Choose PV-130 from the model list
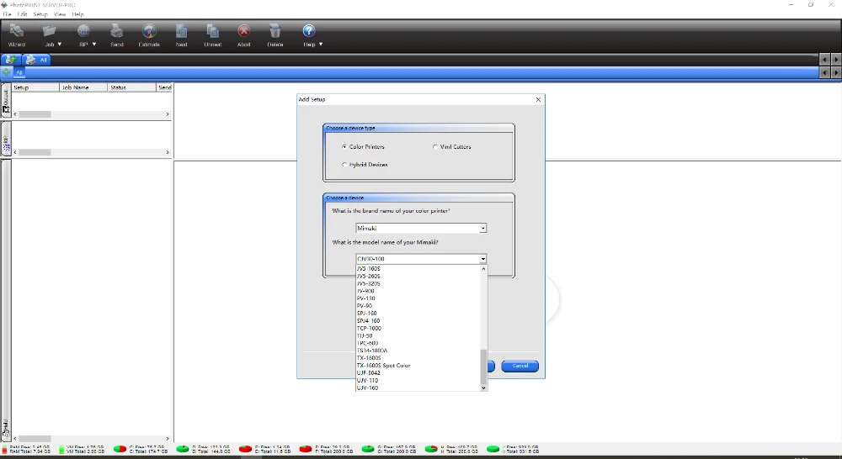This screenshot has height=459, width=842. coord(418,298)
